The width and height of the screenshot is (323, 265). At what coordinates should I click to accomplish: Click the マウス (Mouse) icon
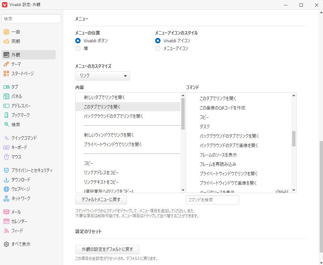[6, 157]
